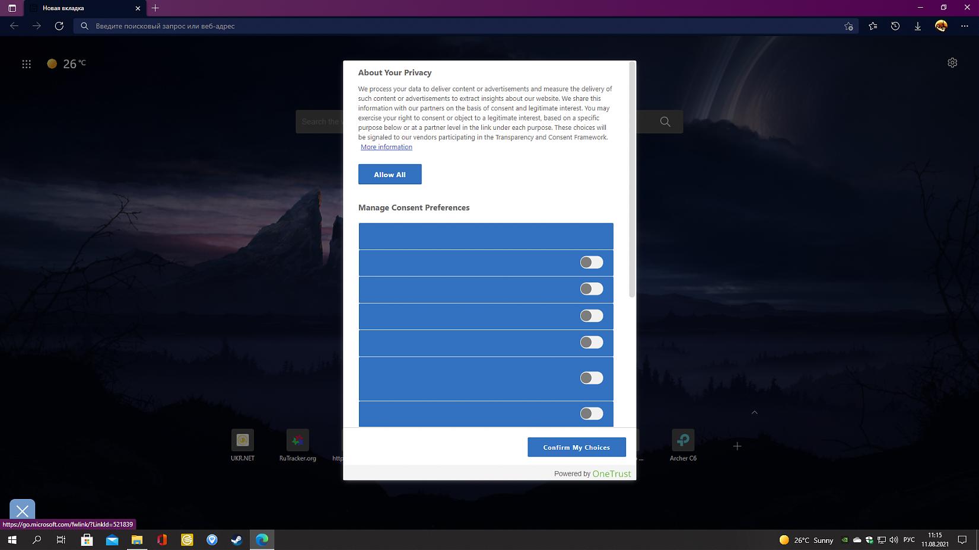The height and width of the screenshot is (550, 979).
Task: Collapse quick links with the chevron arrow
Action: coord(755,412)
